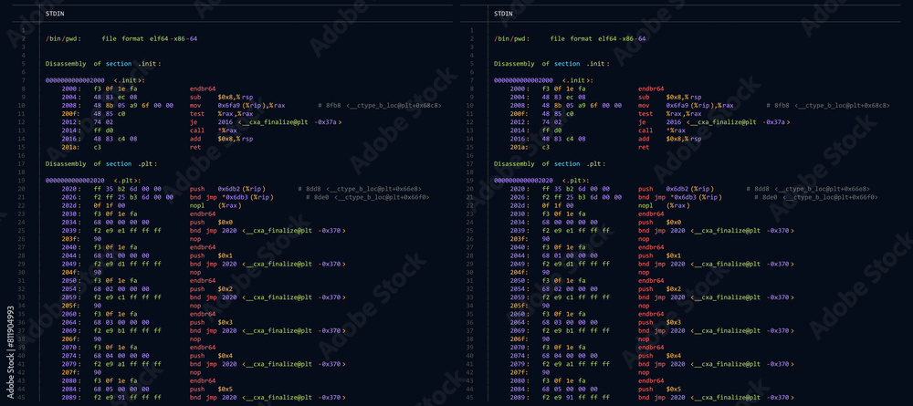Click 'bnd jmp *0x6db3(%rip)' in left pane
913x406 pixels.
(x=231, y=198)
